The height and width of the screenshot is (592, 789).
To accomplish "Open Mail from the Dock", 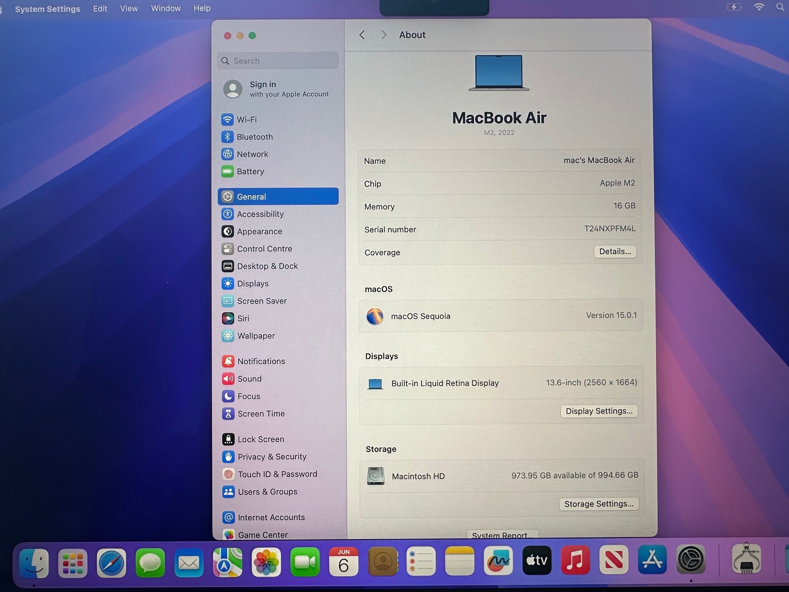I will point(189,563).
